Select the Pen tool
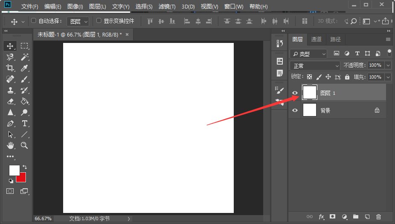This screenshot has height=224, width=395. coord(10,123)
